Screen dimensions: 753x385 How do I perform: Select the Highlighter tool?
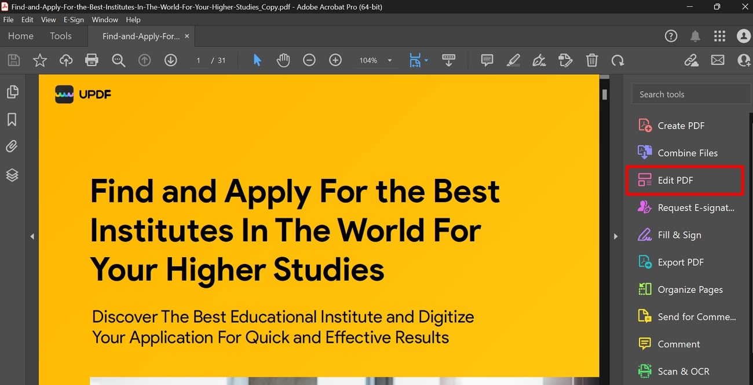[513, 60]
